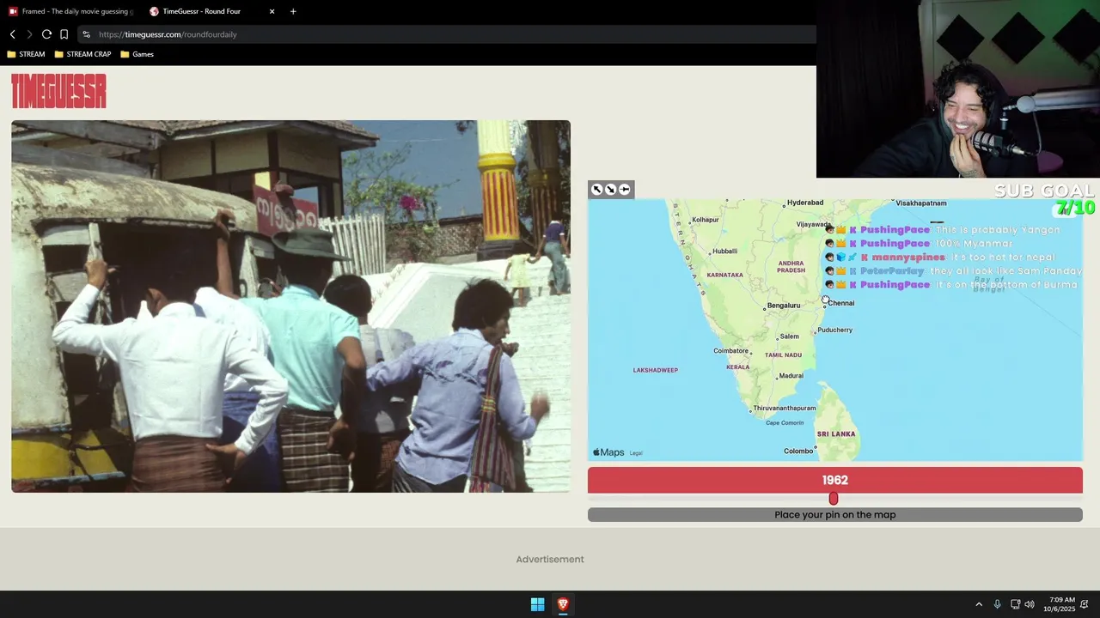Screen dimensions: 1100x618
Task: Adjust the year slider handle
Action: click(x=833, y=499)
